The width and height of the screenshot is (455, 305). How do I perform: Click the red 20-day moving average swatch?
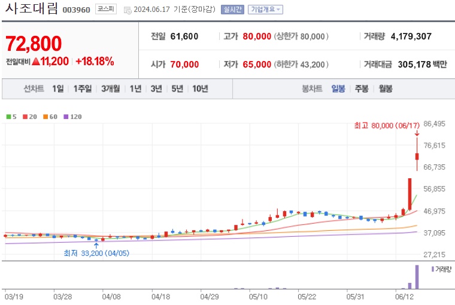(25, 117)
